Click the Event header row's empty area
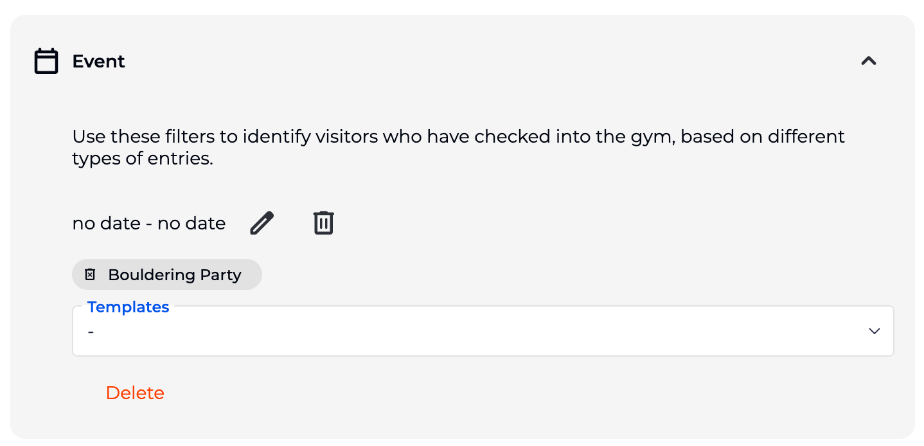 [488, 61]
